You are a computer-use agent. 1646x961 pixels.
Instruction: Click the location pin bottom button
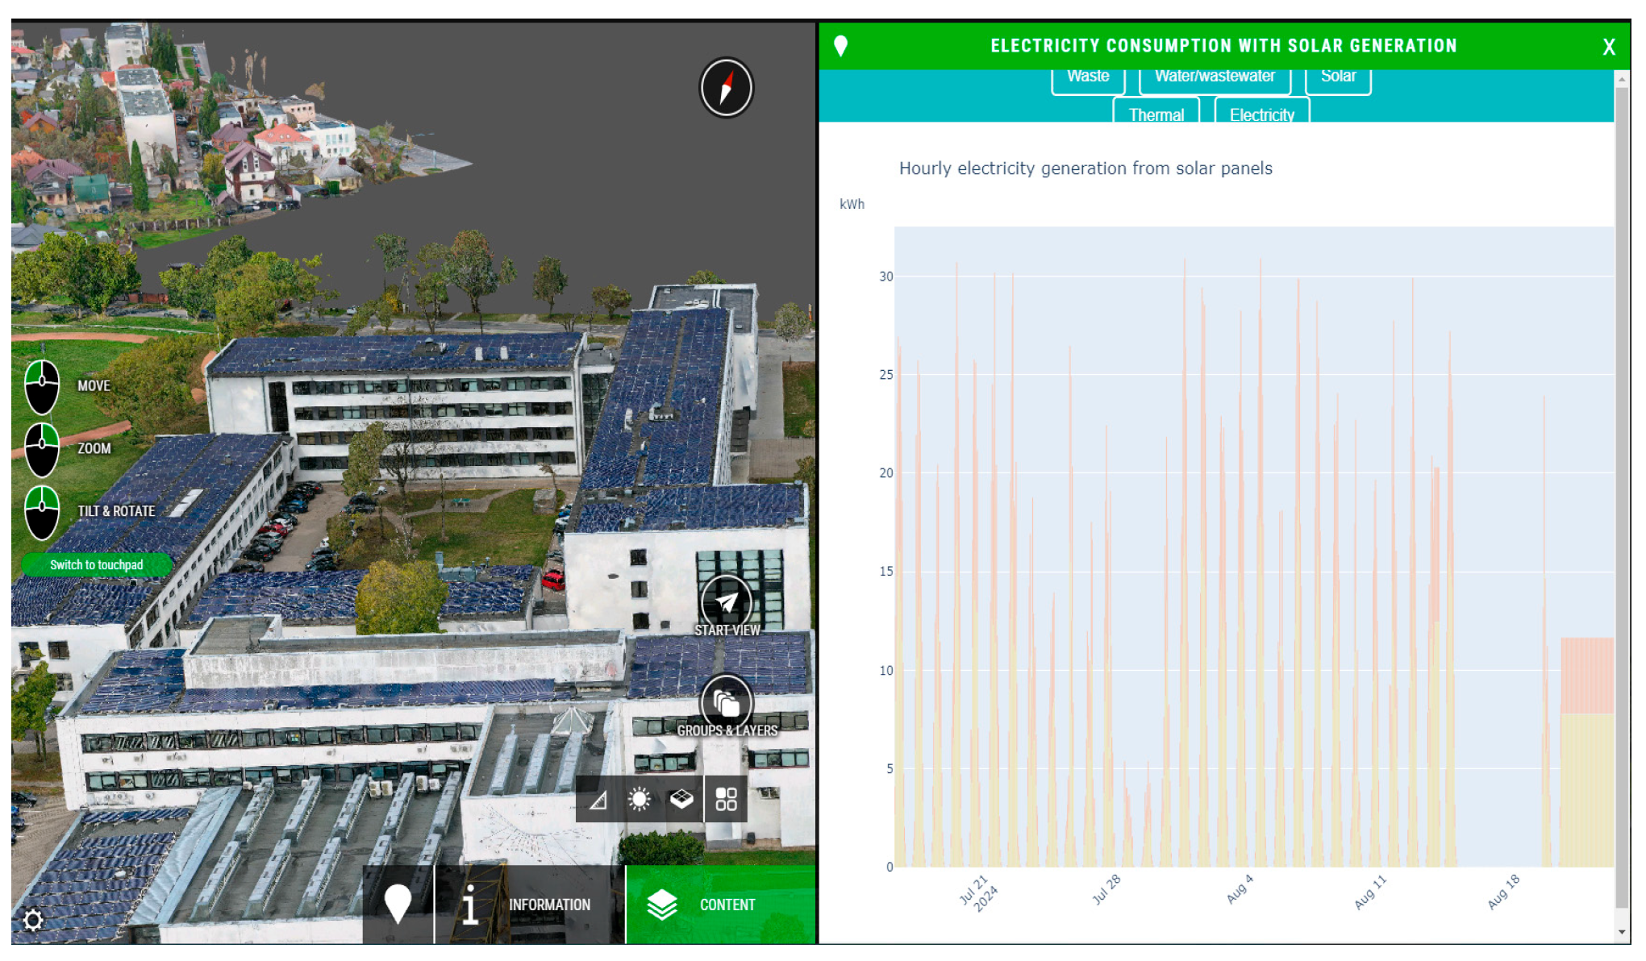pyautogui.click(x=398, y=904)
